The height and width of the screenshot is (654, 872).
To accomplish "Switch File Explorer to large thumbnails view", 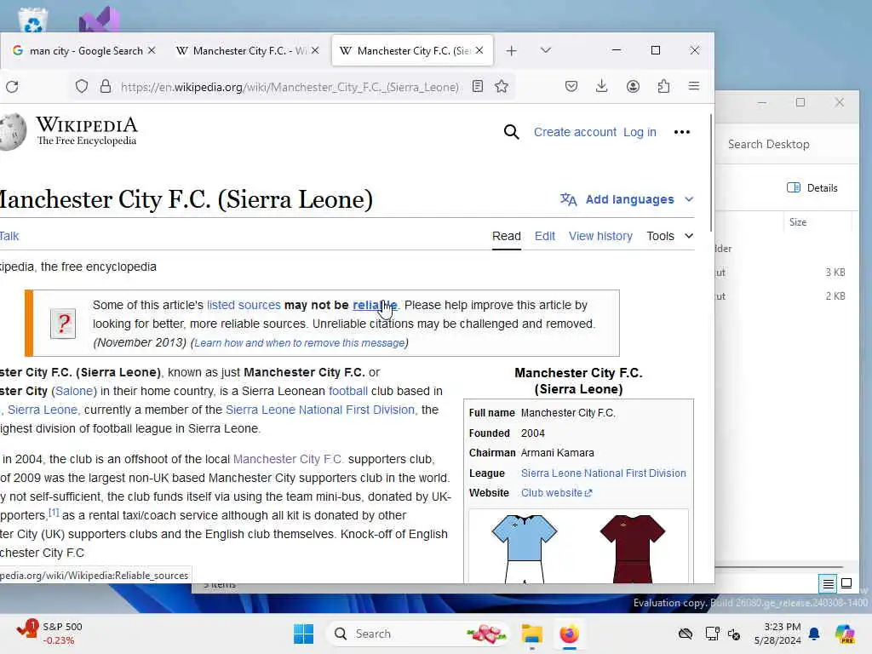I will tap(846, 584).
